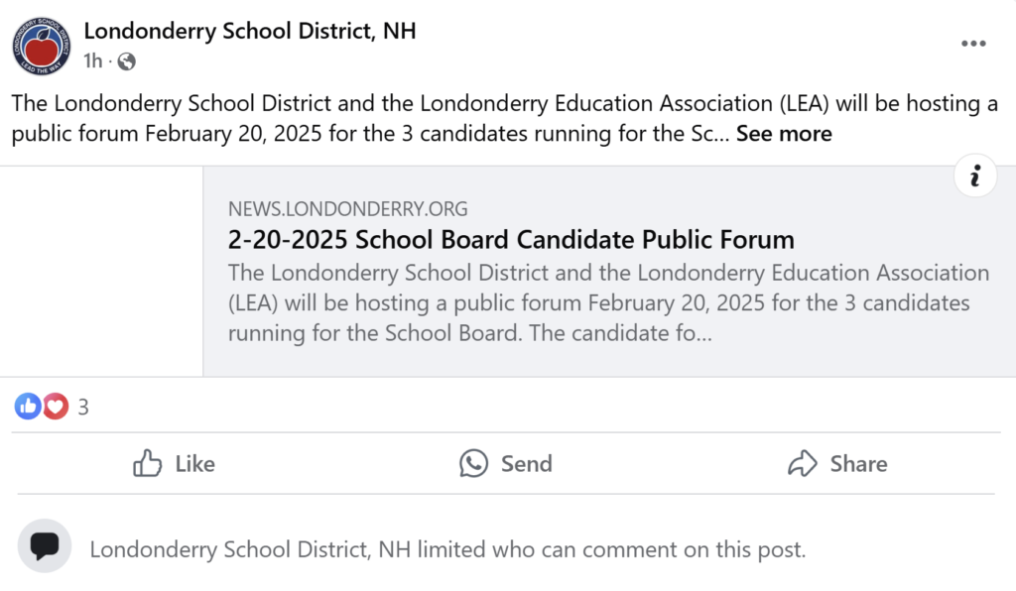Open the three-dot post options menu
Screen dimensions: 1016x591
point(973,44)
